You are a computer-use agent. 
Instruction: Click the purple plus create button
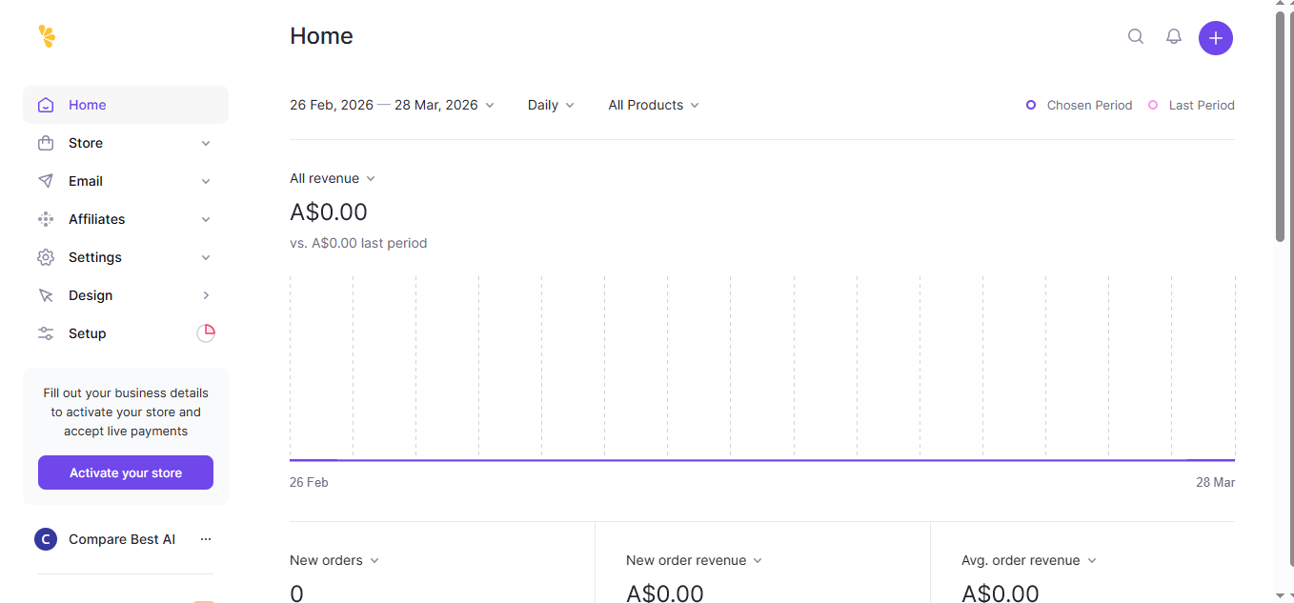click(x=1216, y=38)
